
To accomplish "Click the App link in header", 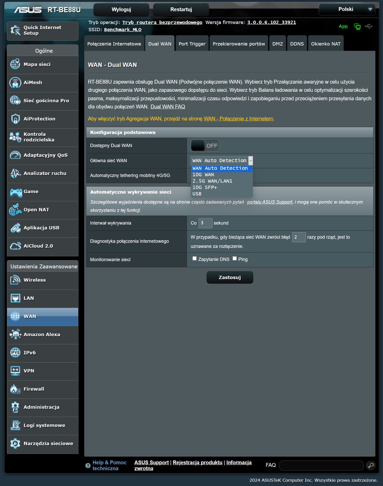I will (x=343, y=26).
